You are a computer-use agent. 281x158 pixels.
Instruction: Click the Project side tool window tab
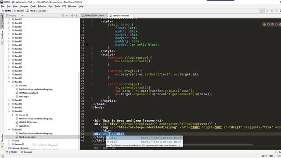[2, 21]
